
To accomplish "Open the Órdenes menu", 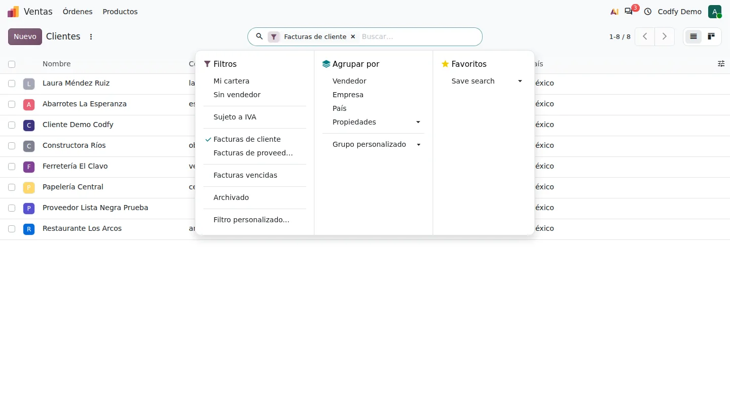I will coord(78,12).
